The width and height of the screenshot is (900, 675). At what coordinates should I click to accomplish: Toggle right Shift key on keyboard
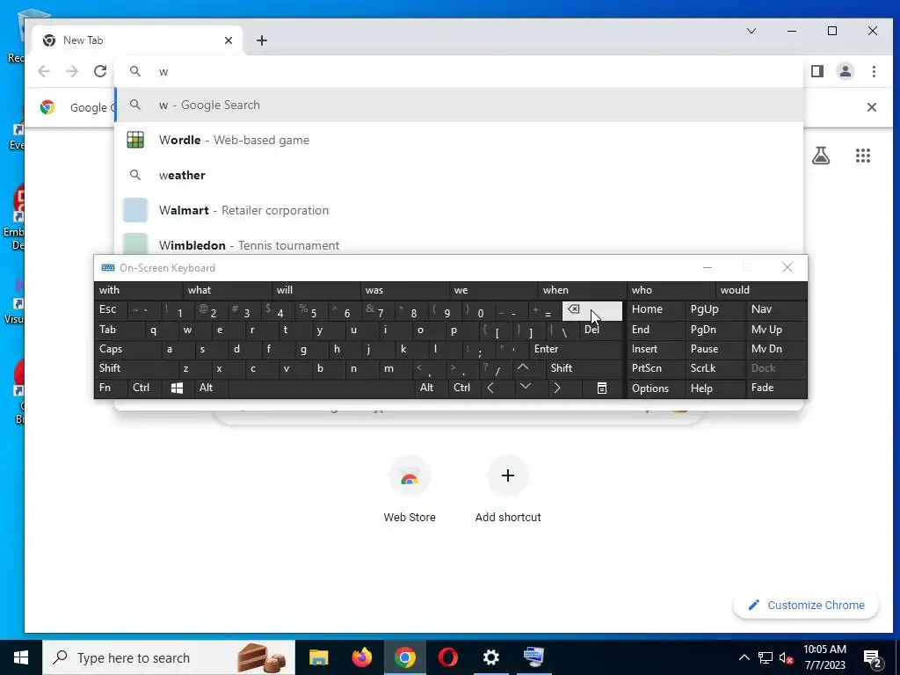pos(584,368)
